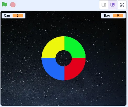The image size is (128, 107).
Task: Click the green flag to start the project
Action: click(x=4, y=5)
